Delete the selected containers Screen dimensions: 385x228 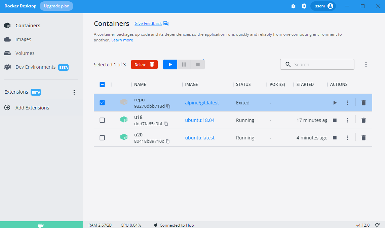pos(144,64)
